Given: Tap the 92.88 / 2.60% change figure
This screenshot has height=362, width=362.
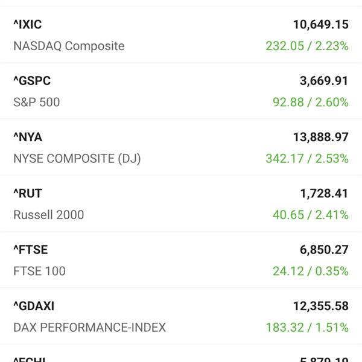Looking at the screenshot, I should pyautogui.click(x=311, y=102).
